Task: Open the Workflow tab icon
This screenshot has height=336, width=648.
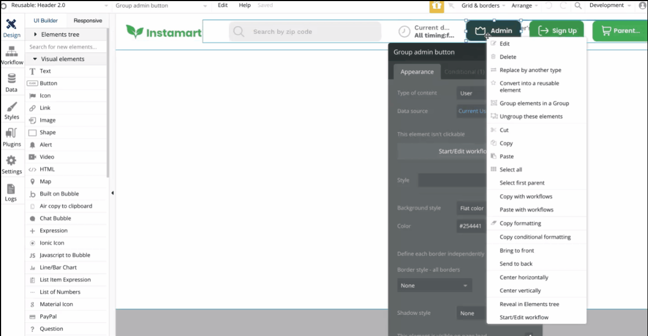Action: click(11, 52)
